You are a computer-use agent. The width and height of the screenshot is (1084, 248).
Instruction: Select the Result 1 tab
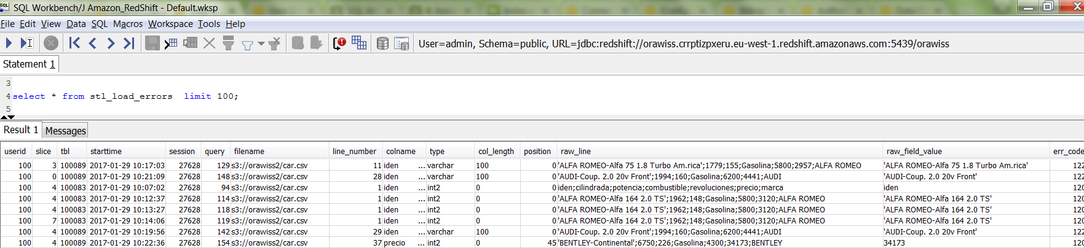tap(21, 130)
